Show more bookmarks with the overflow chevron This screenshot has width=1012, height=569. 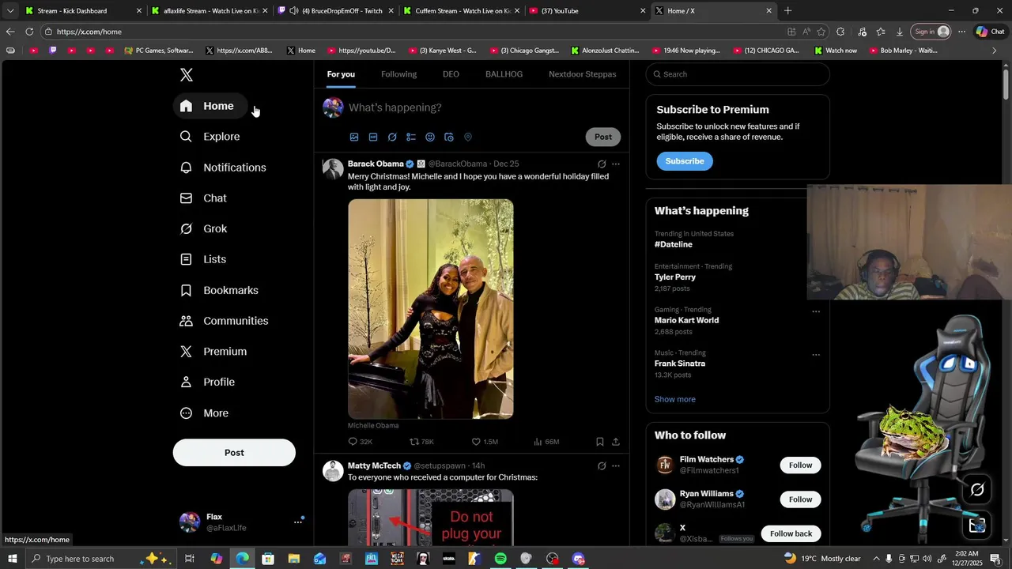pos(994,51)
